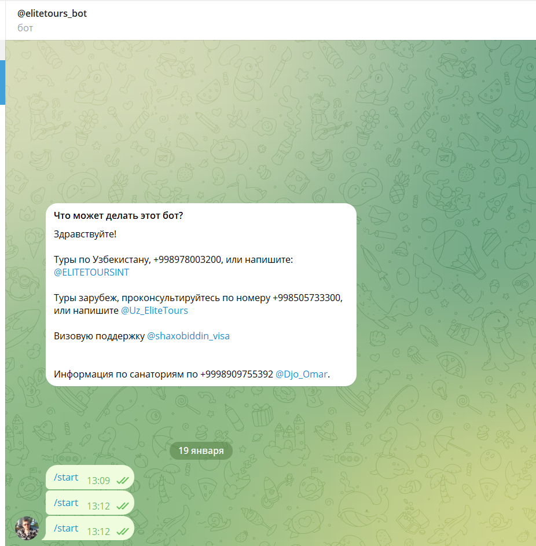
Task: Click the sanatorium phone number +9998909755392
Action: [237, 374]
